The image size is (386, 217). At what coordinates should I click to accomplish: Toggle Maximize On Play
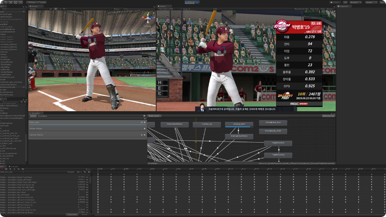301,9
